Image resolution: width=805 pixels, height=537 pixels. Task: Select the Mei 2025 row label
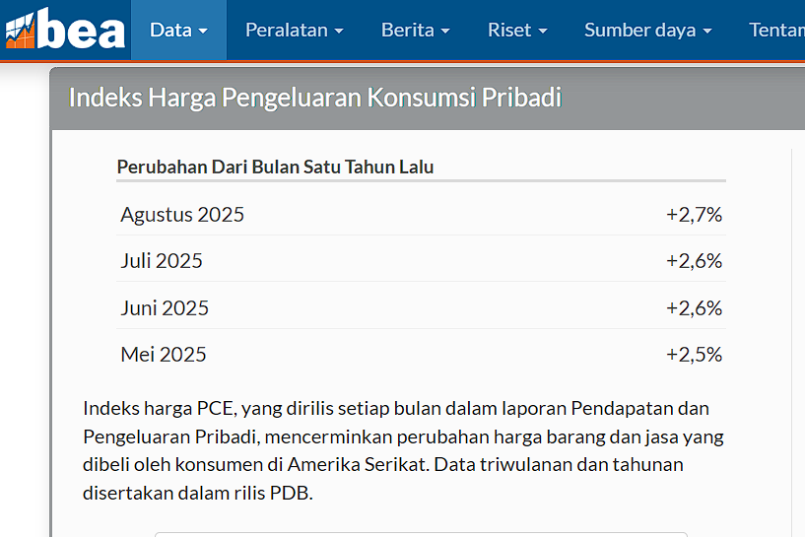(164, 355)
